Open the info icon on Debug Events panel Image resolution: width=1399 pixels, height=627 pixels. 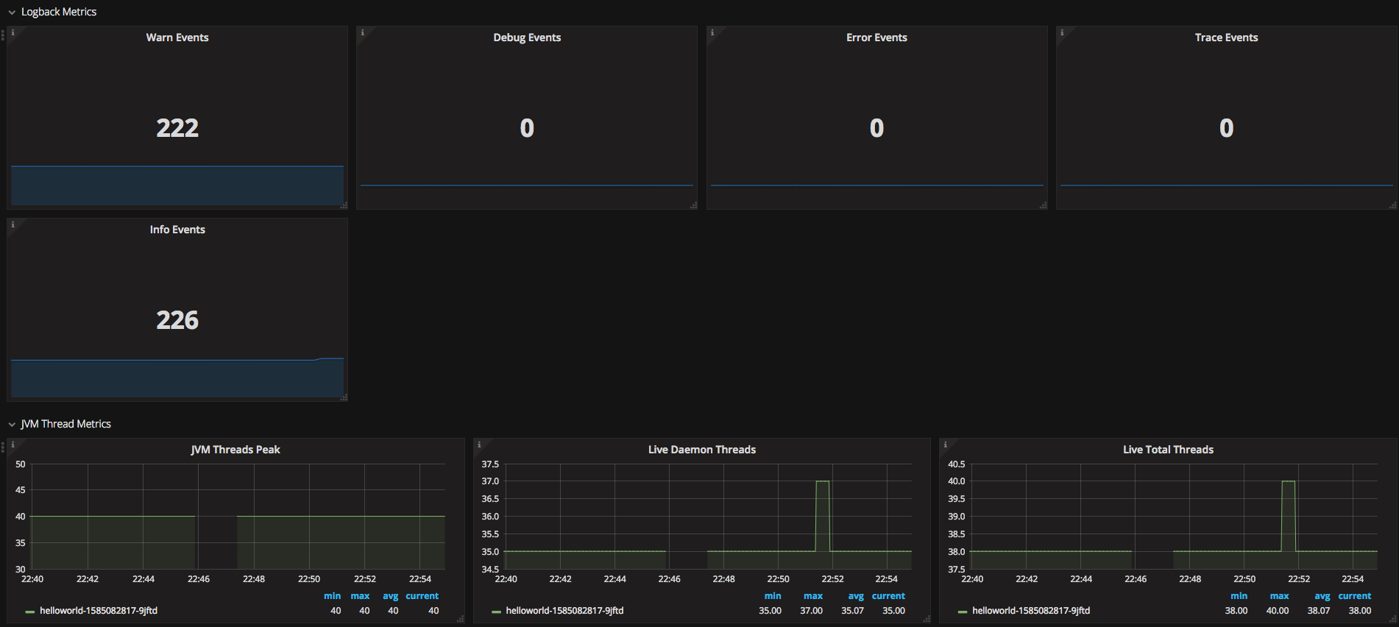(362, 32)
